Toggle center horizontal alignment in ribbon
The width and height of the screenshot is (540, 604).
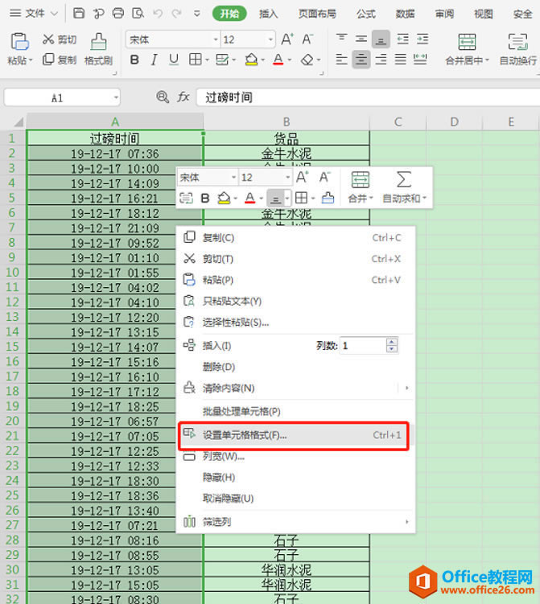[361, 60]
